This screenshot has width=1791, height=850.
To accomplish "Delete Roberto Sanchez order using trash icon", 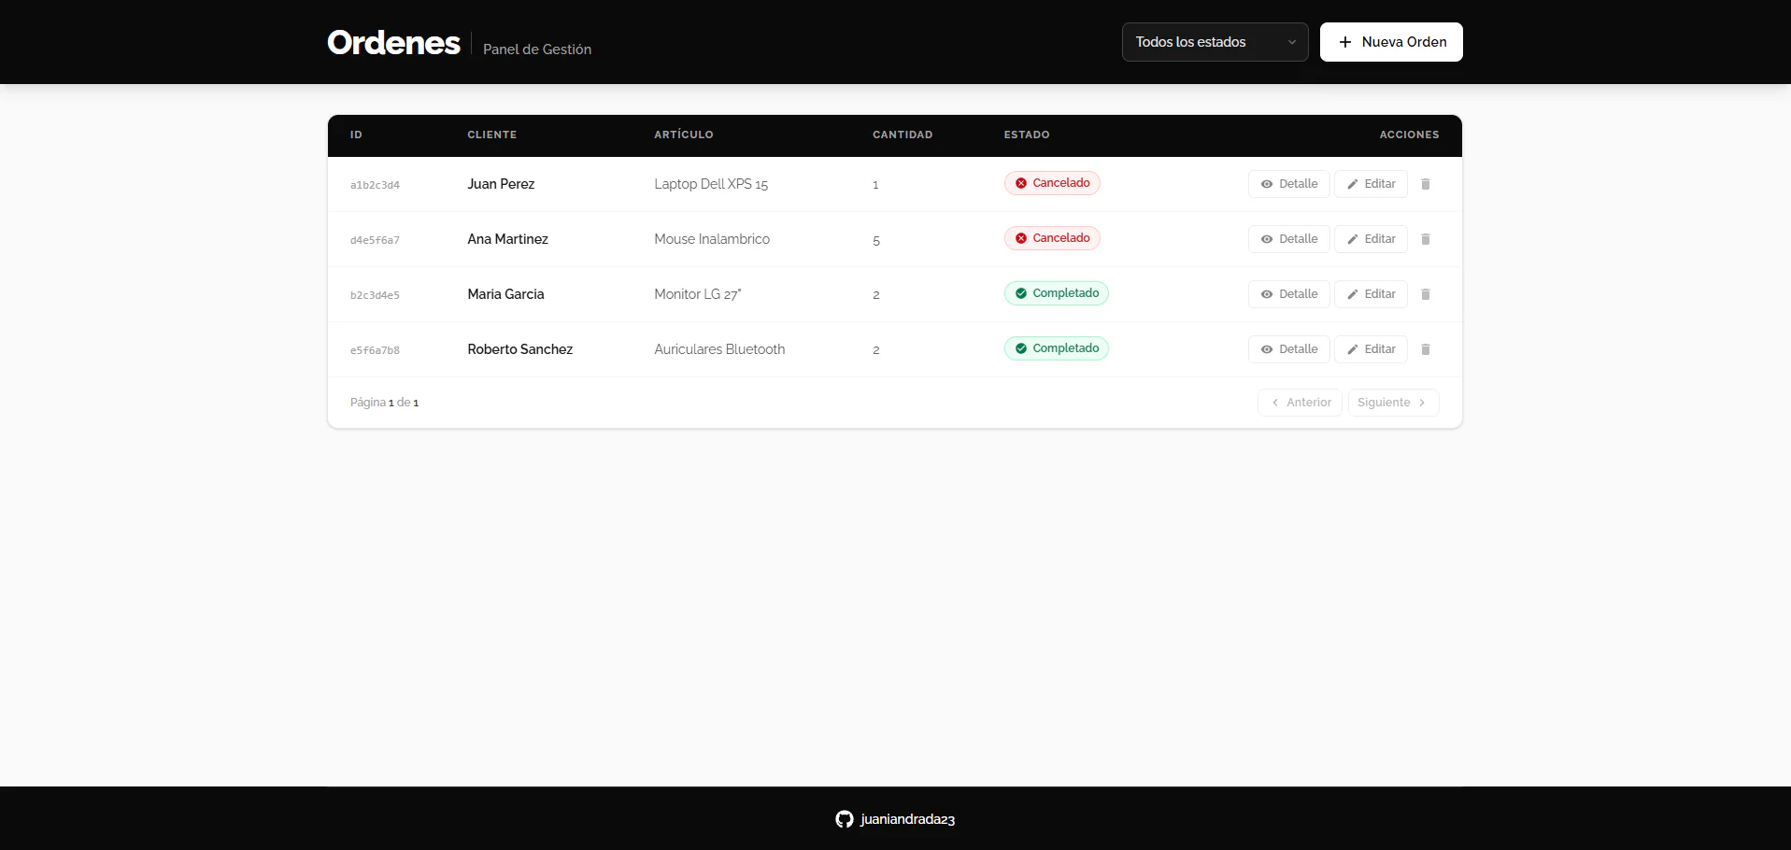I will 1425,349.
